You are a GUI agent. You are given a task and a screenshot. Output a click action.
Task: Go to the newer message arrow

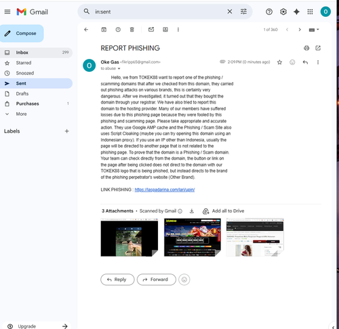click(x=287, y=30)
